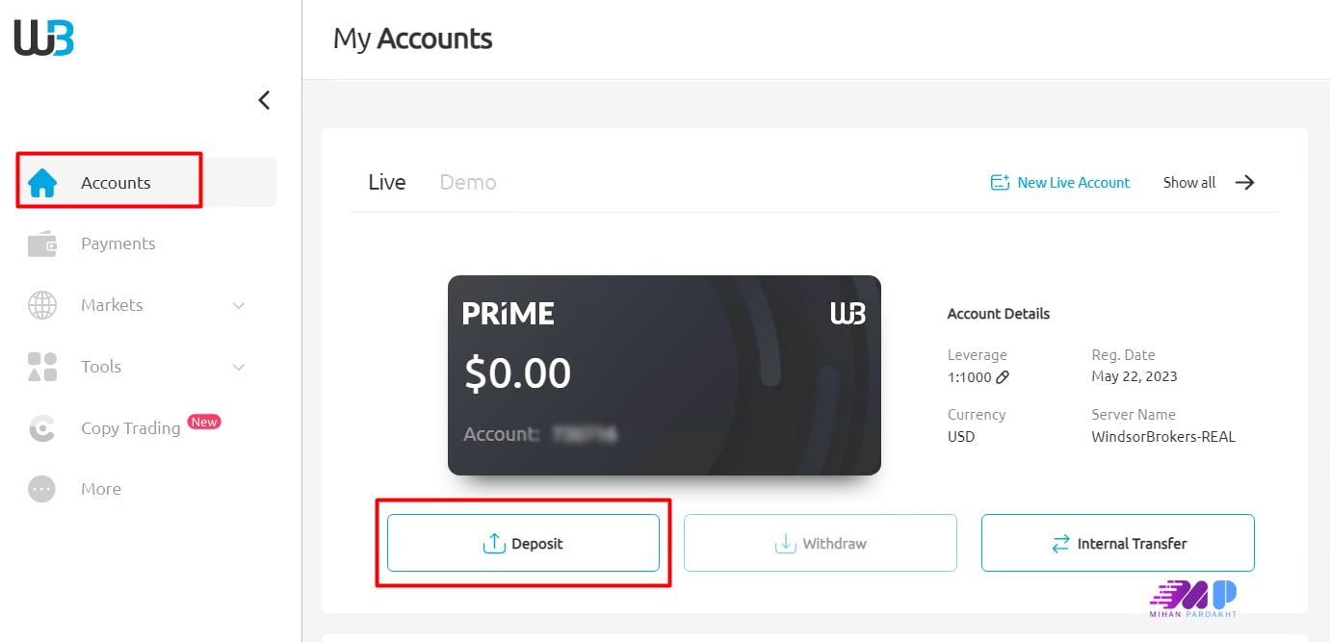Image resolution: width=1330 pixels, height=642 pixels.
Task: Click the Copy Trading icon
Action: 42,428
